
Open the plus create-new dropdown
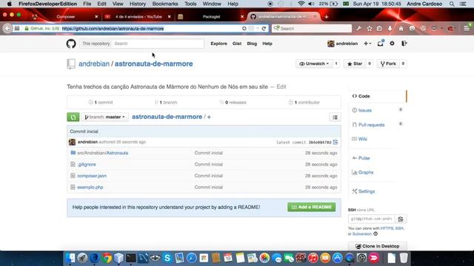click(x=367, y=44)
